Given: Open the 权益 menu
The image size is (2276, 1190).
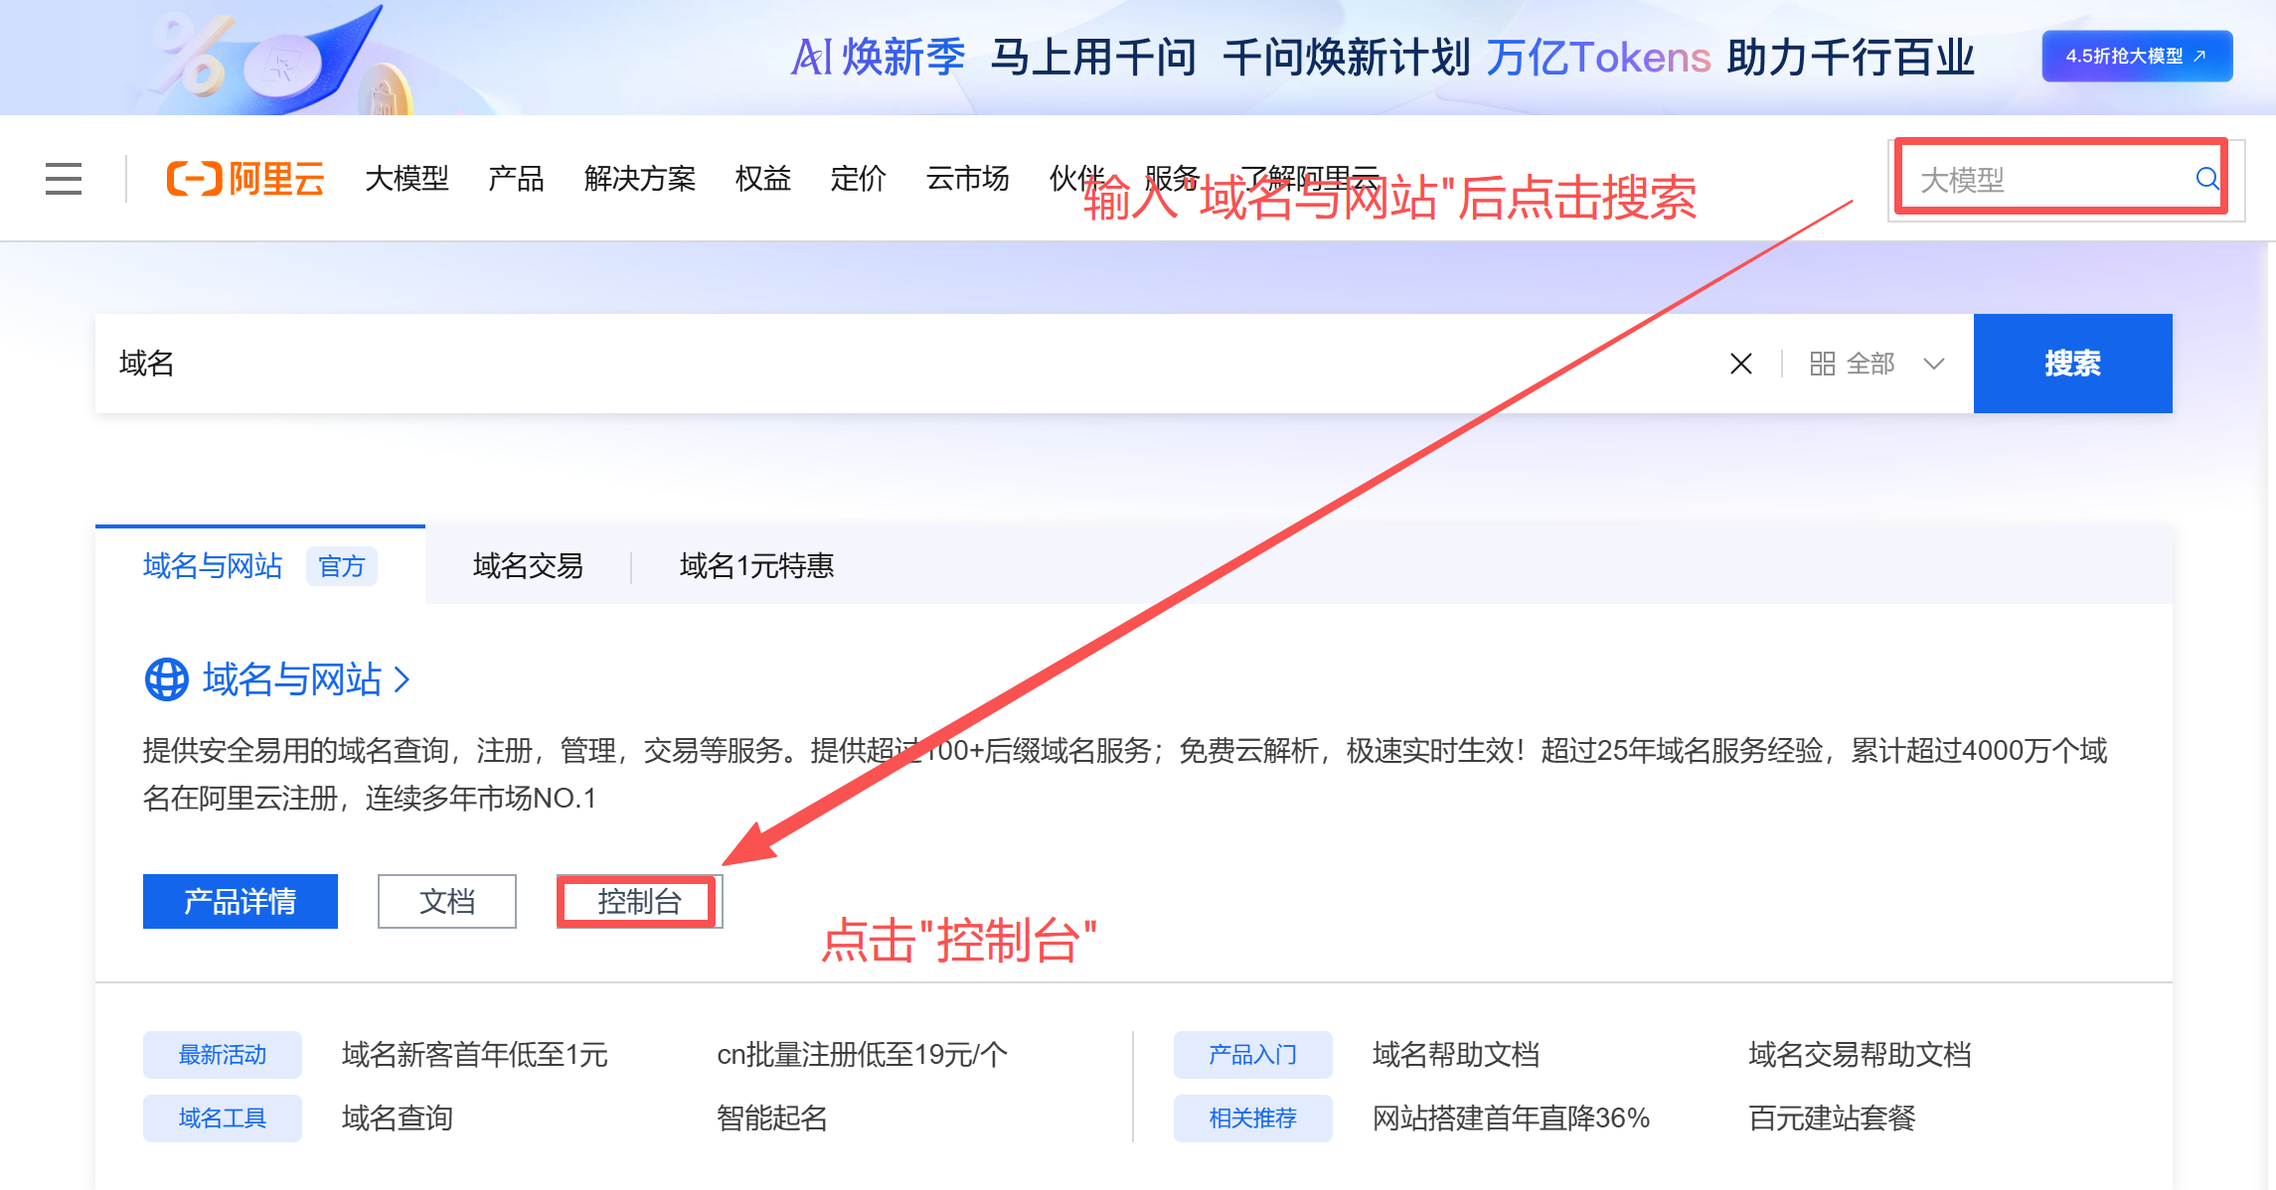Looking at the screenshot, I should click(x=763, y=179).
